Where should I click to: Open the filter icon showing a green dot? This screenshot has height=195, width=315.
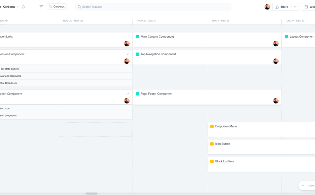coord(40,6)
